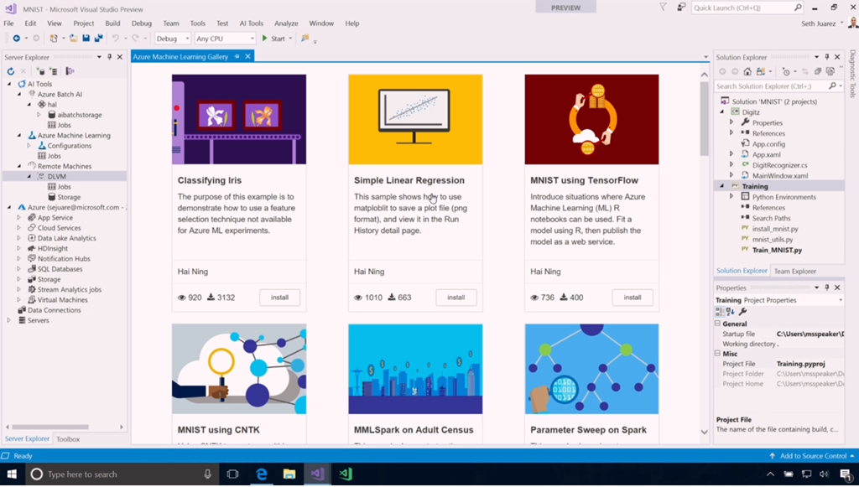Image resolution: width=859 pixels, height=487 pixels.
Task: Open the Debug configuration dropdown
Action: pos(172,39)
